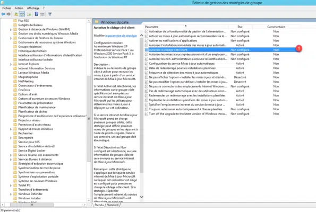316x212 pixels.
Task: Click the folder icon beside Windows Installer
Action: click(15, 198)
